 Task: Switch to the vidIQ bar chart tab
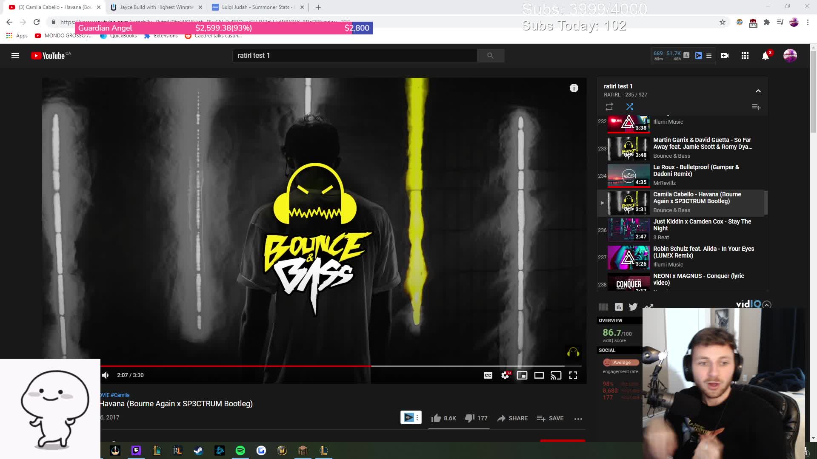(x=619, y=307)
